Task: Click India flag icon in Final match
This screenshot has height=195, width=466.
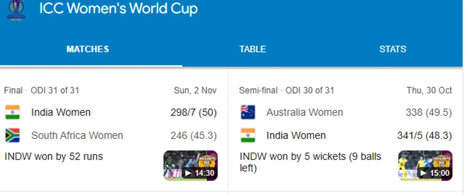Action: coord(13,113)
